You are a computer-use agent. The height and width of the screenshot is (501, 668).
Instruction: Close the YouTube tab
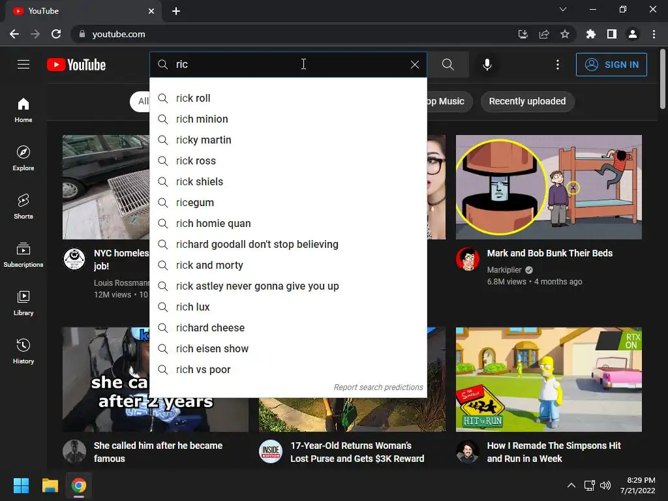click(x=151, y=11)
